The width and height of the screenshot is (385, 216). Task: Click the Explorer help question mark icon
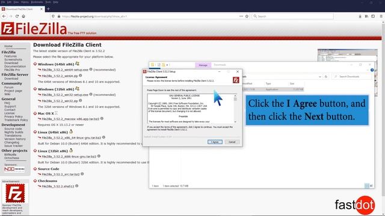pos(372,70)
